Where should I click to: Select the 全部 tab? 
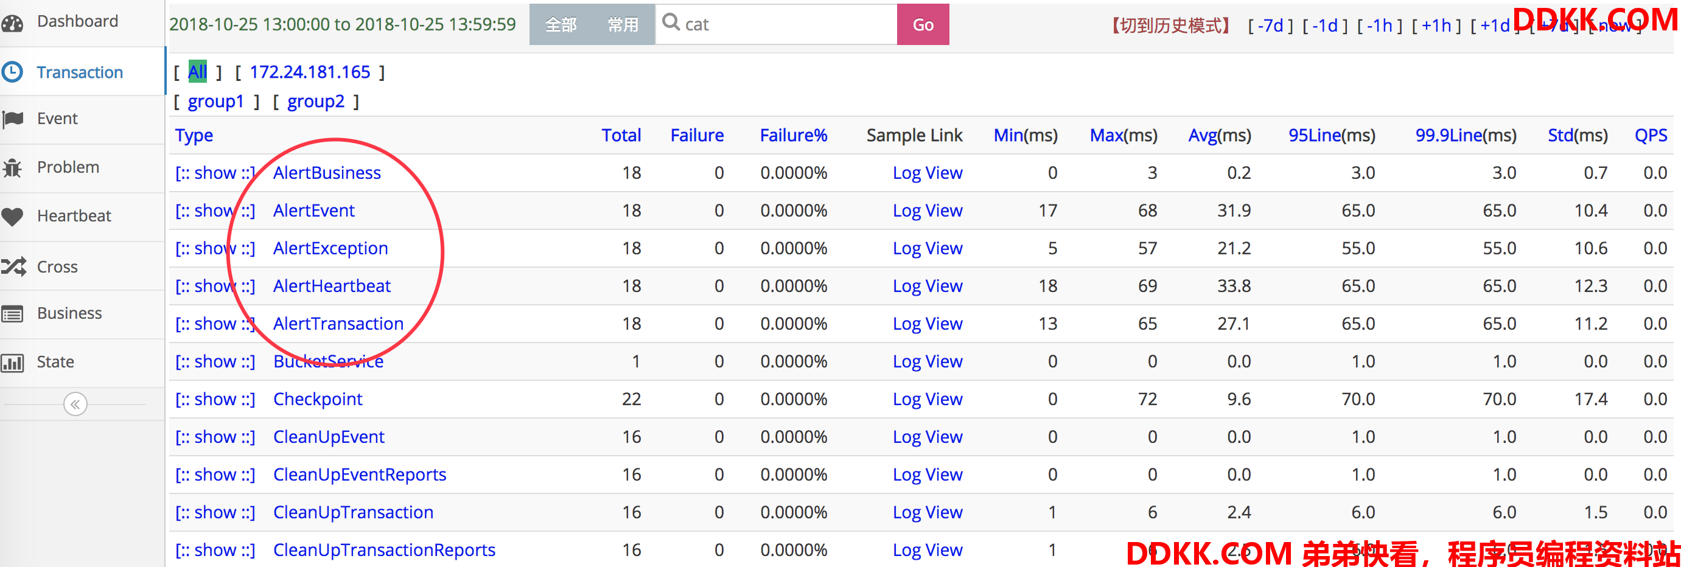(561, 25)
